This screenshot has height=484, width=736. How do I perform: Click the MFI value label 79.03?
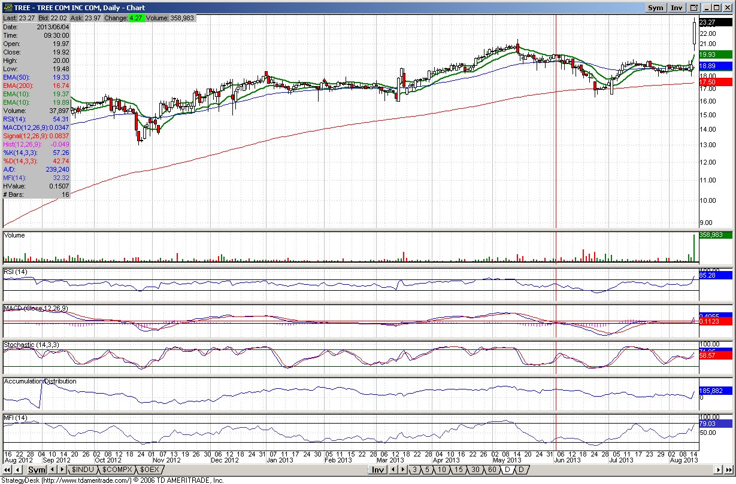pyautogui.click(x=715, y=424)
